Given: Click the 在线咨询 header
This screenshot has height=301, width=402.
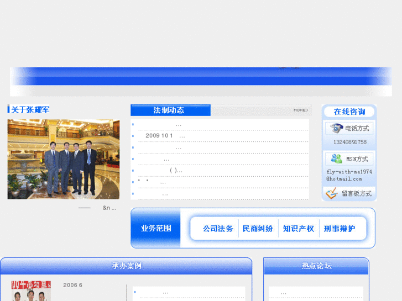Looking at the screenshot, I should pos(349,112).
